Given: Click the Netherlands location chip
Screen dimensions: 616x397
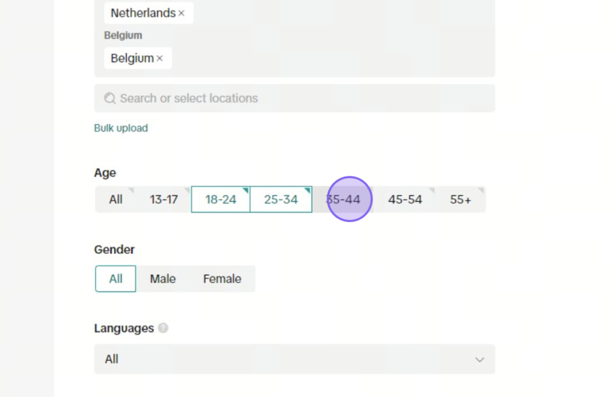Looking at the screenshot, I should point(149,13).
